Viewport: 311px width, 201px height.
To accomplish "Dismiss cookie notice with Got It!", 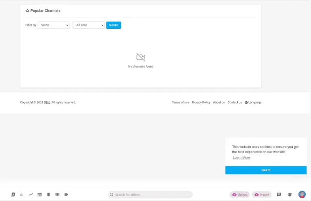I will coord(266,170).
